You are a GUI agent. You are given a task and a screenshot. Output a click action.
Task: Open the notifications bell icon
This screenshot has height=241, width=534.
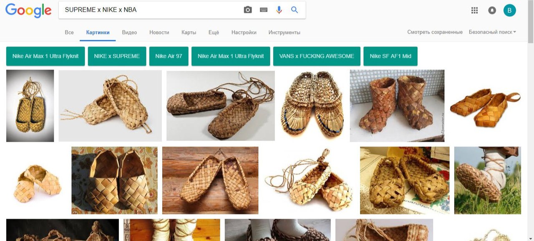point(492,10)
